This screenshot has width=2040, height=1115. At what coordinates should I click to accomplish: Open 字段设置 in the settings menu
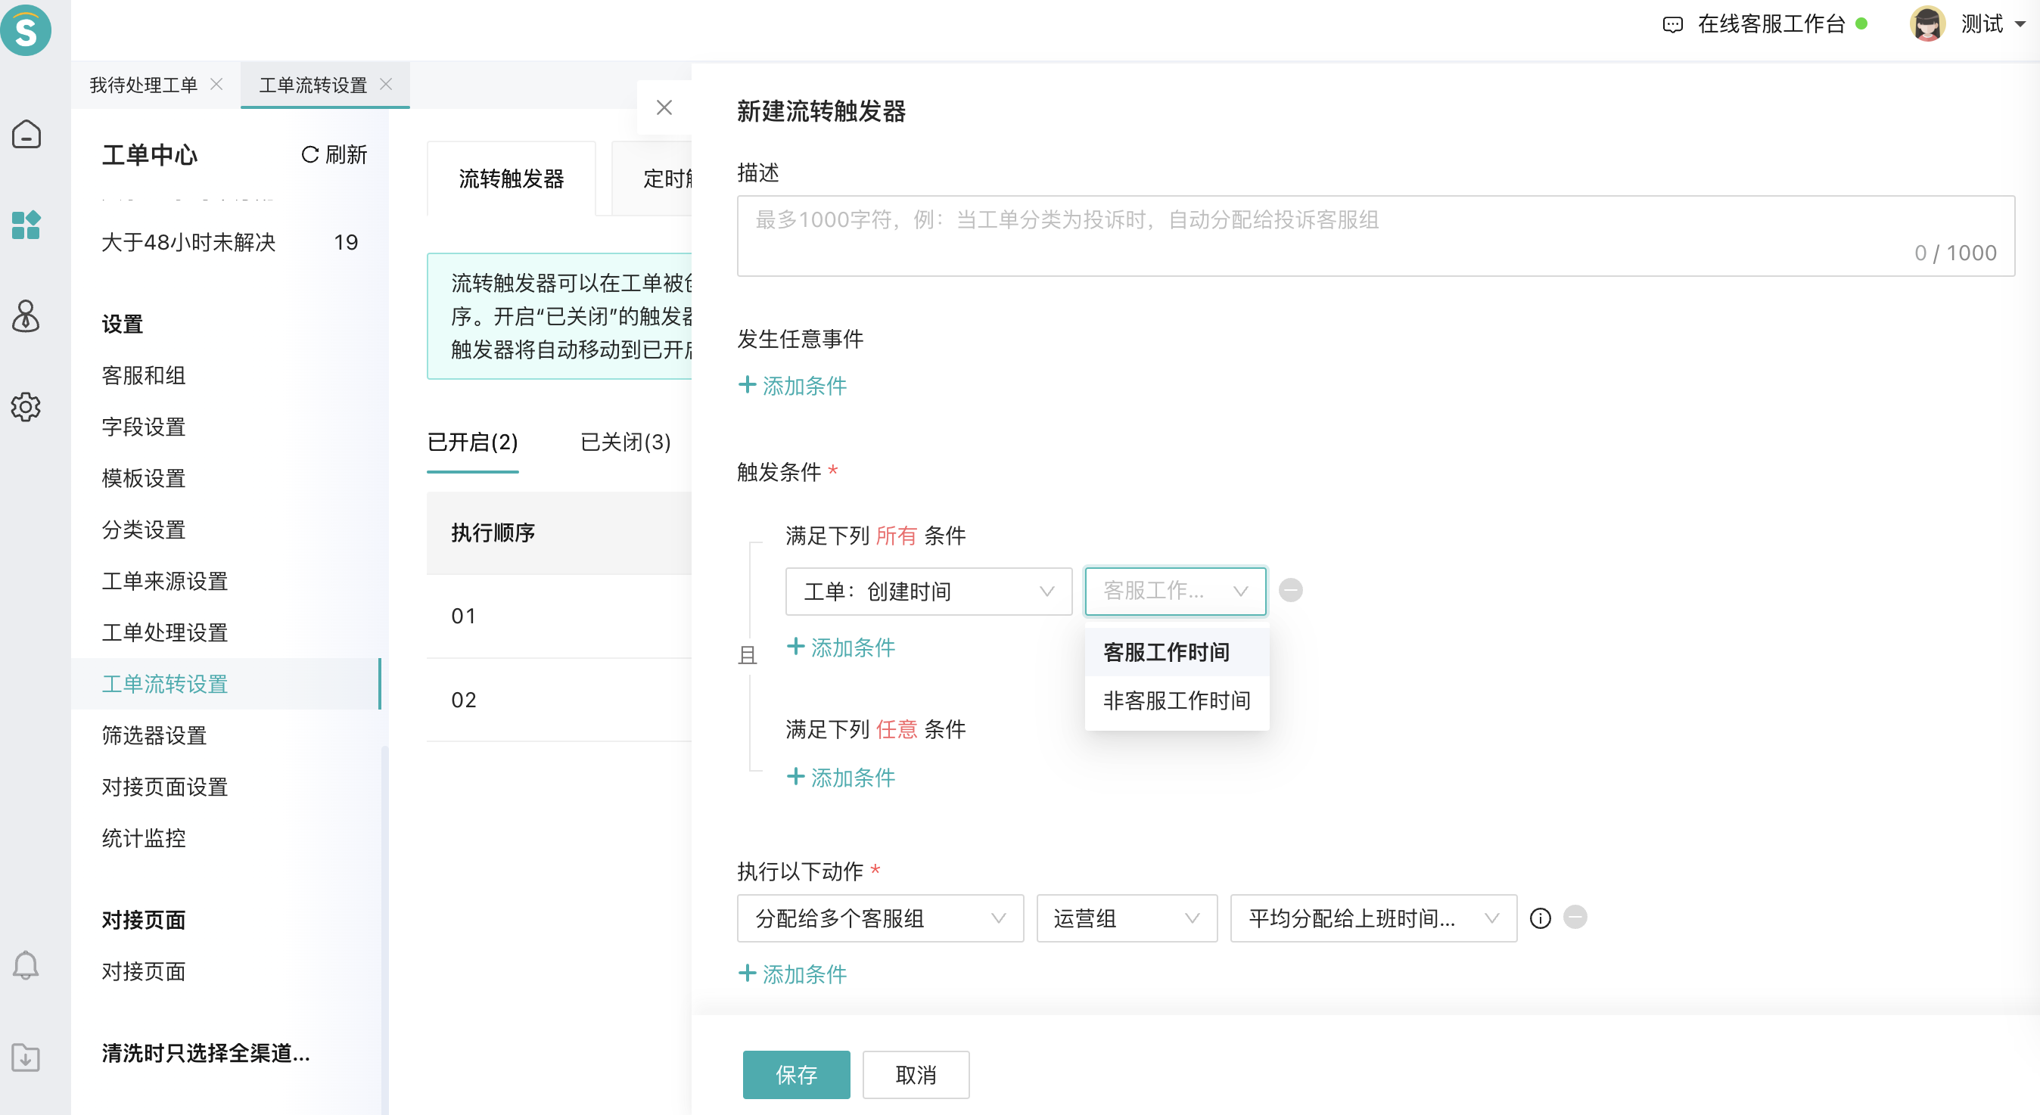pyautogui.click(x=143, y=427)
